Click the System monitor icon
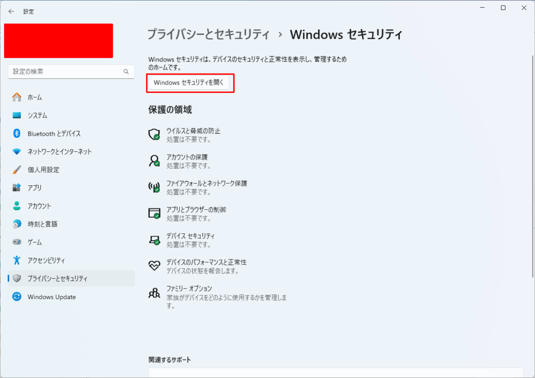The width and height of the screenshot is (535, 378). (17, 115)
